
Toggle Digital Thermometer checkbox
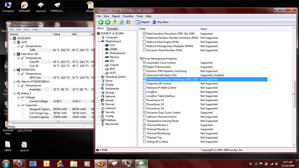tap(144, 67)
